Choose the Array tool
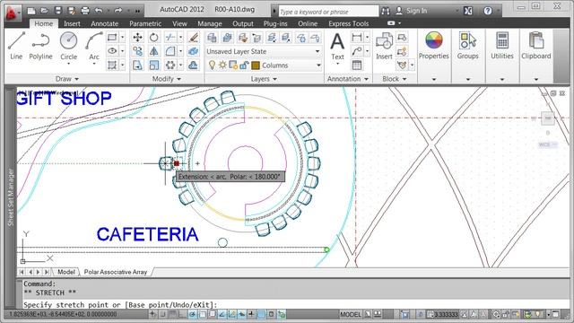 click(170, 65)
